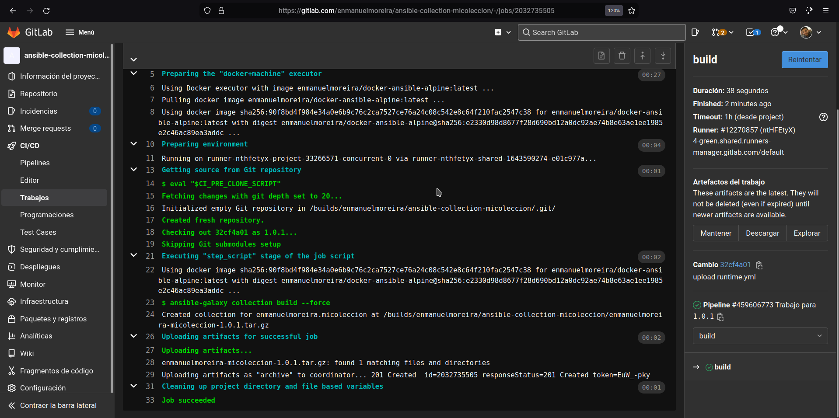Open the to-do list icon
This screenshot has height=418, width=839.
click(x=753, y=32)
